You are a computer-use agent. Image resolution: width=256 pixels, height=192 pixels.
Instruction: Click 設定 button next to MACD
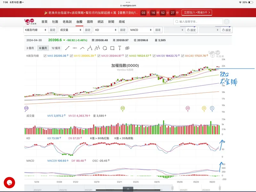158,30
